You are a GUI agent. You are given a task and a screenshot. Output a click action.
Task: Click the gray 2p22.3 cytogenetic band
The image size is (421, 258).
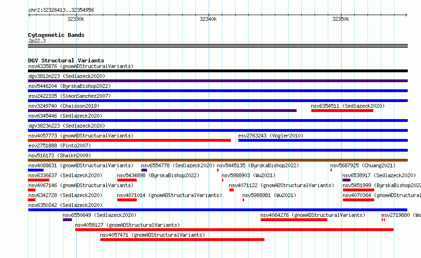[218, 46]
